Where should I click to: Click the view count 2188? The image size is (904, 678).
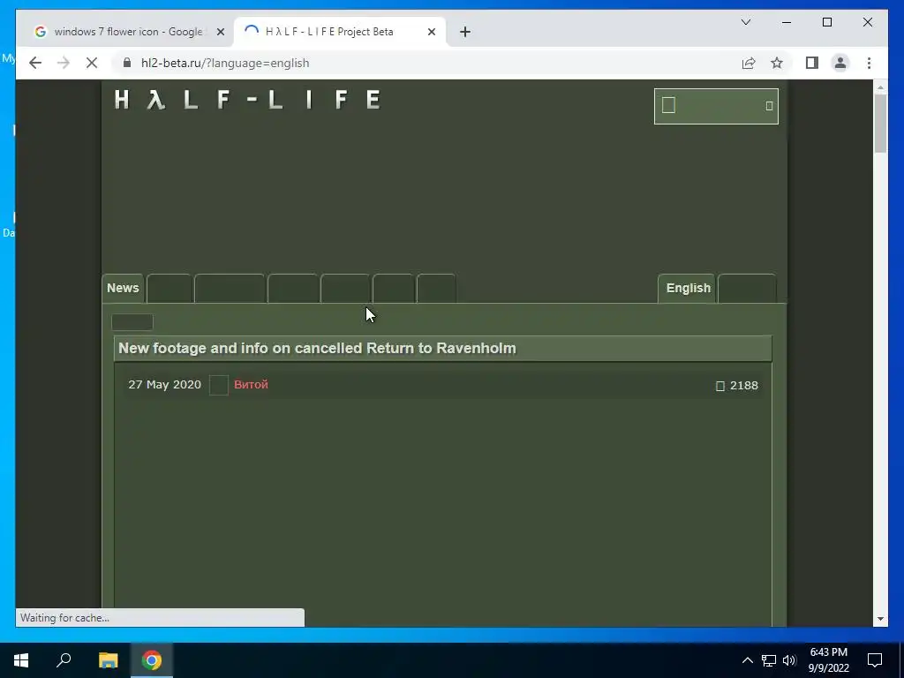[x=743, y=385]
